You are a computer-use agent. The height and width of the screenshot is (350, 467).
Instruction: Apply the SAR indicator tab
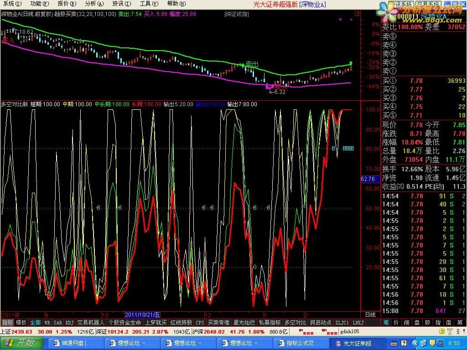pyautogui.click(x=58, y=323)
